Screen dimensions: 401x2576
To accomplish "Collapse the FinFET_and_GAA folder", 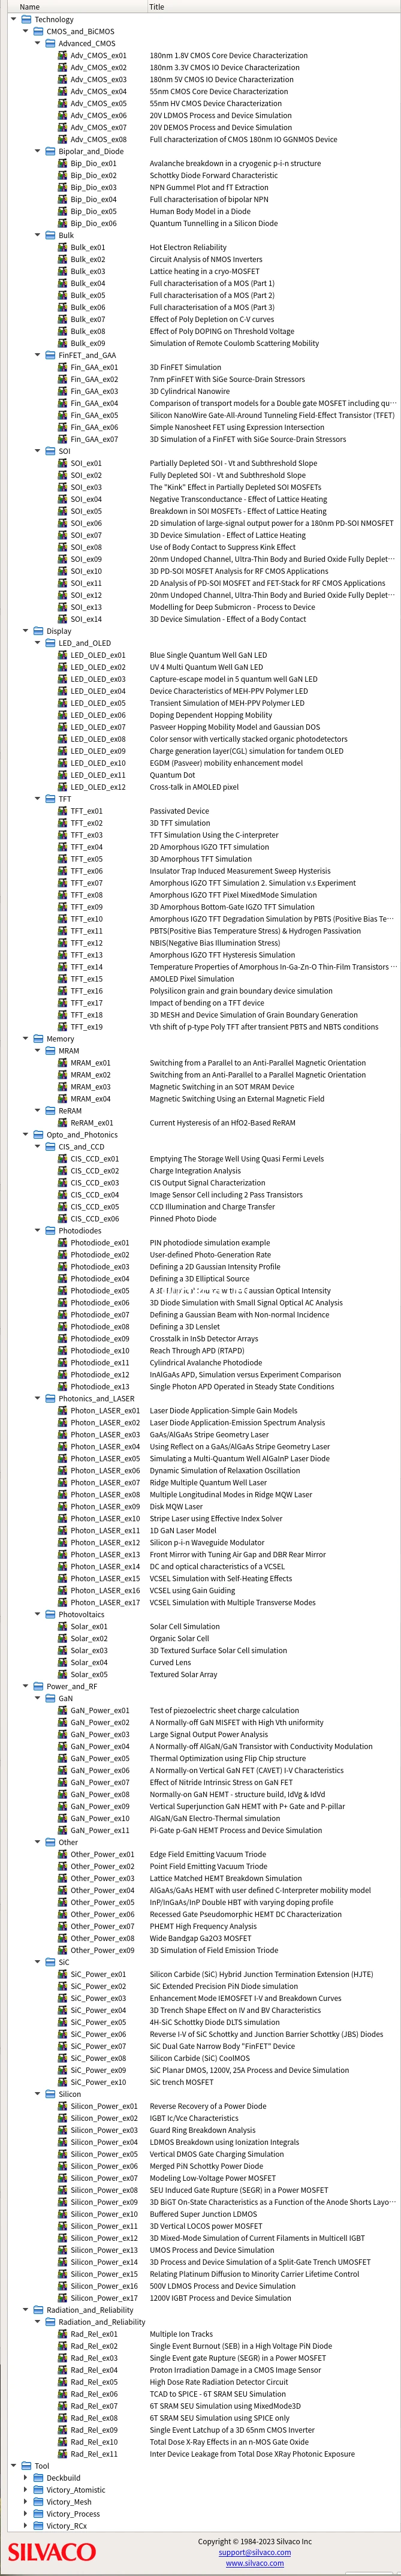I will [x=38, y=356].
